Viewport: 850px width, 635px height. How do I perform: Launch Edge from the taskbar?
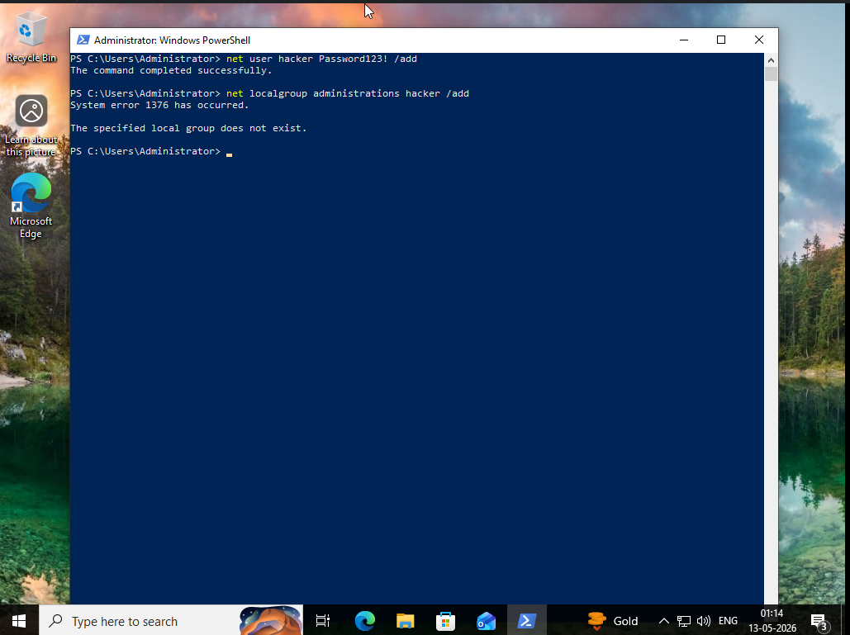tap(365, 621)
